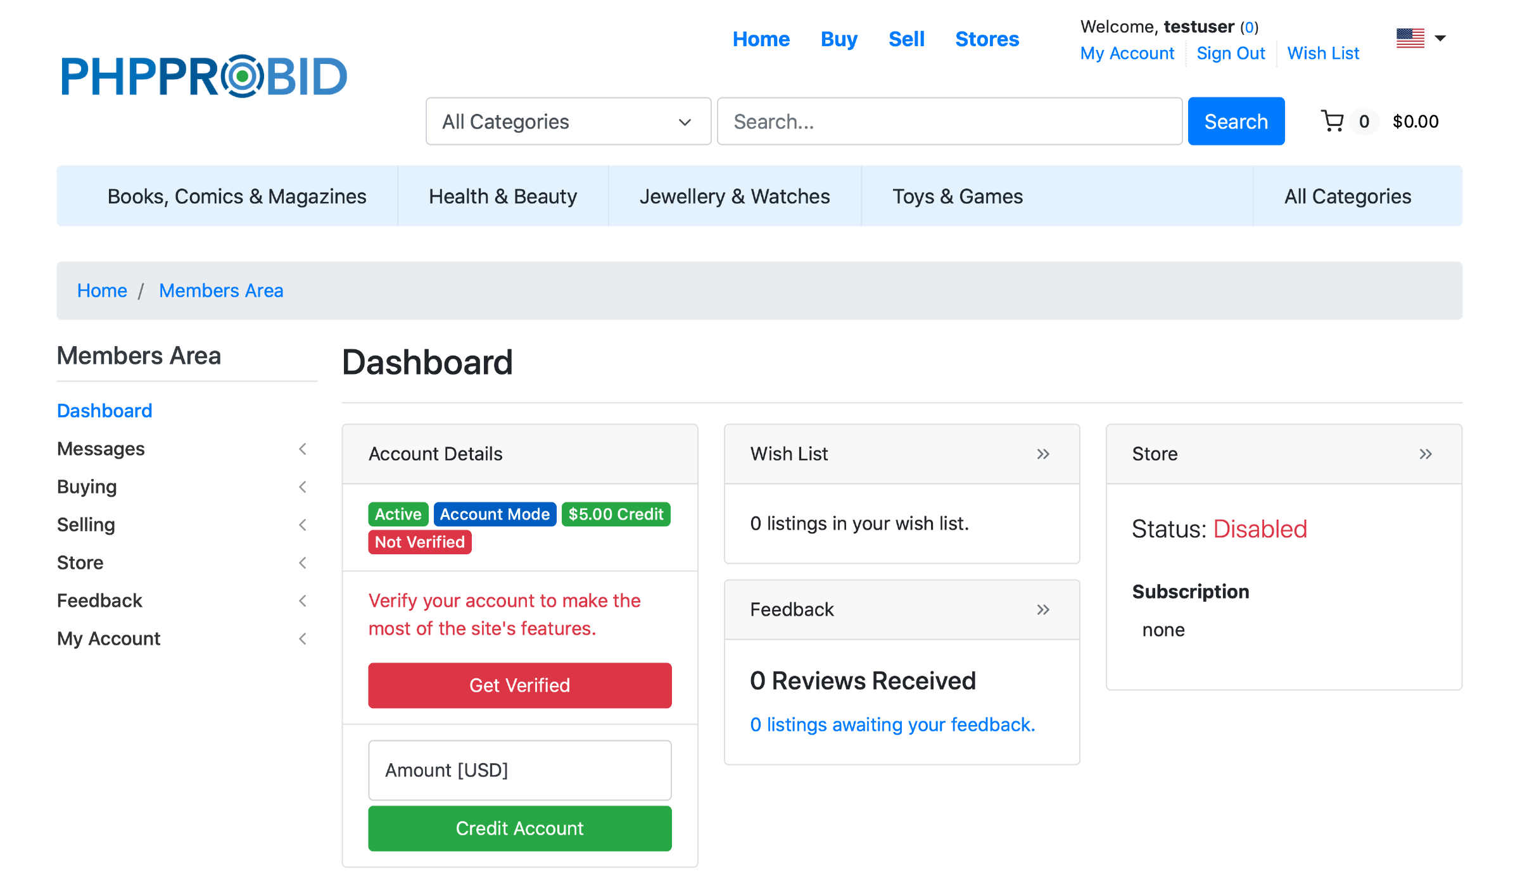
Task: Focus the Amount [USD] input field
Action: [x=519, y=770]
